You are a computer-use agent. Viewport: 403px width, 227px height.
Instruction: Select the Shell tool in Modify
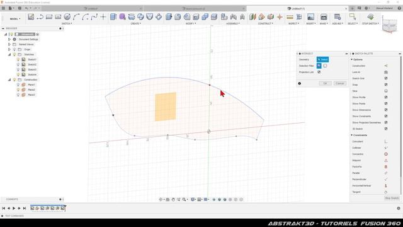point(196,17)
